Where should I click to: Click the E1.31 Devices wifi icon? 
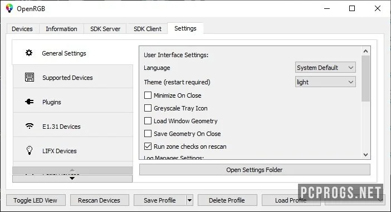[30, 126]
